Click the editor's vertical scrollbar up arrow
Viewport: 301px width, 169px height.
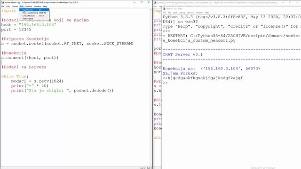[x=151, y=9]
